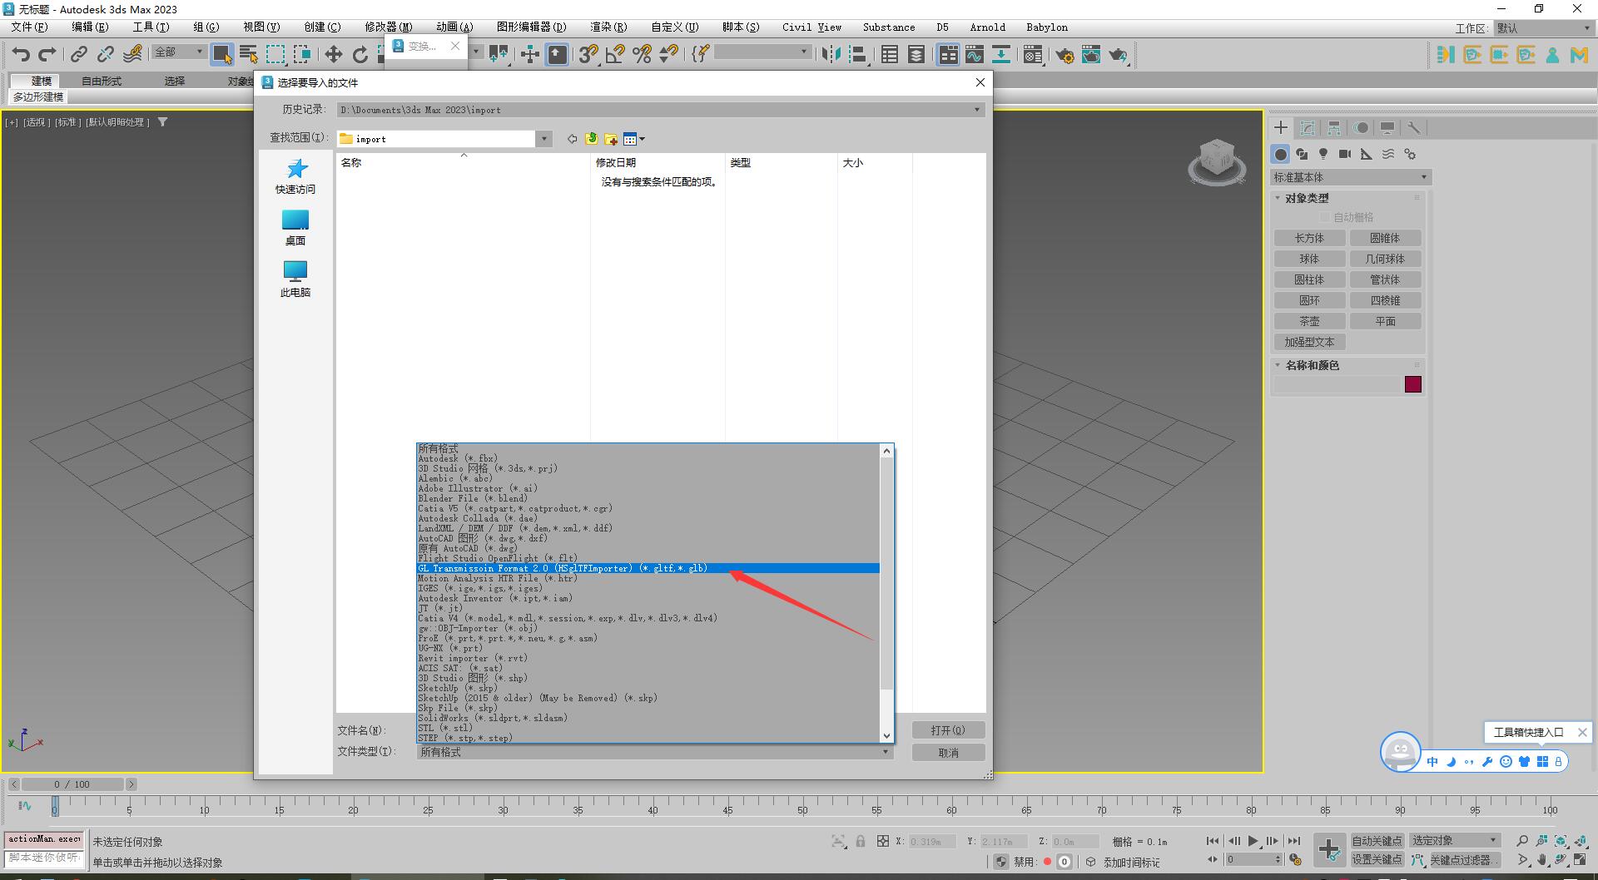The image size is (1598, 880).
Task: Open the Create tab plus icon
Action: [x=1281, y=127]
